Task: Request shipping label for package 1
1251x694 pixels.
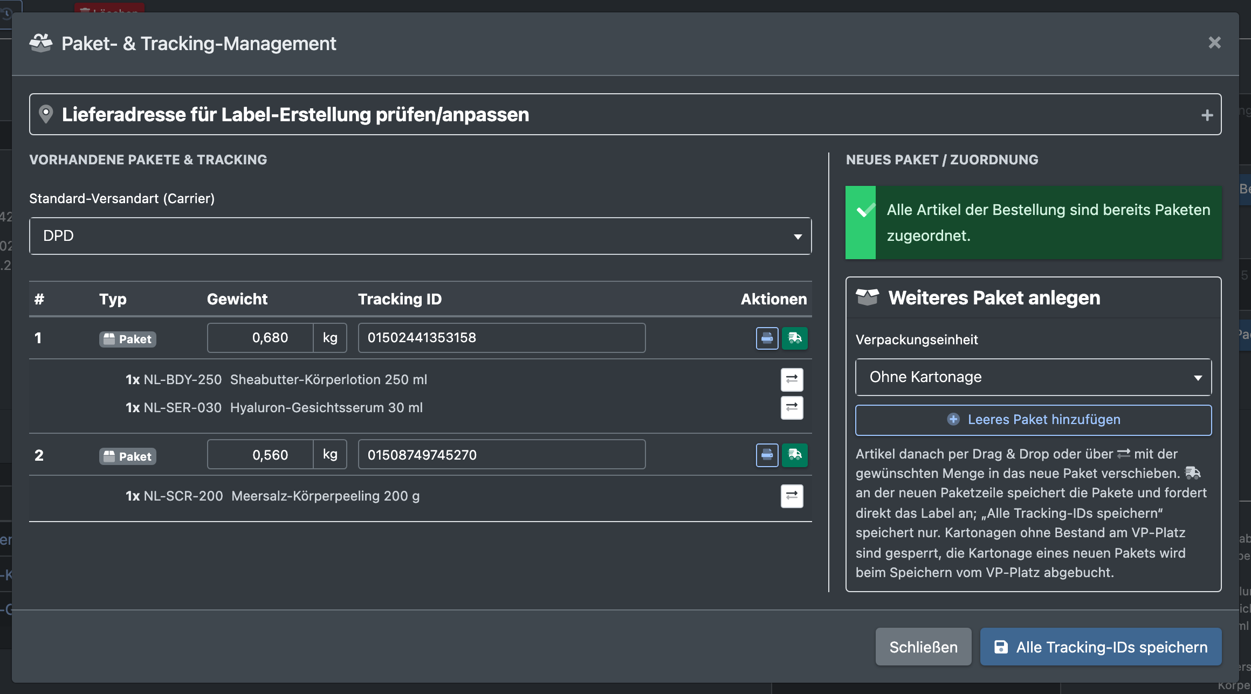Action: point(795,338)
